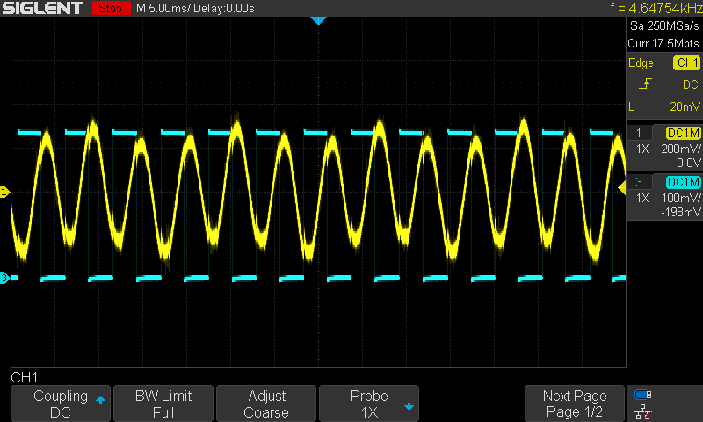
Task: Click the USB device status icon
Action: point(642,395)
